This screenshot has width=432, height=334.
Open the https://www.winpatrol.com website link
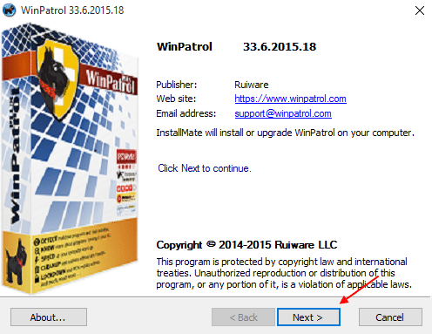click(290, 99)
